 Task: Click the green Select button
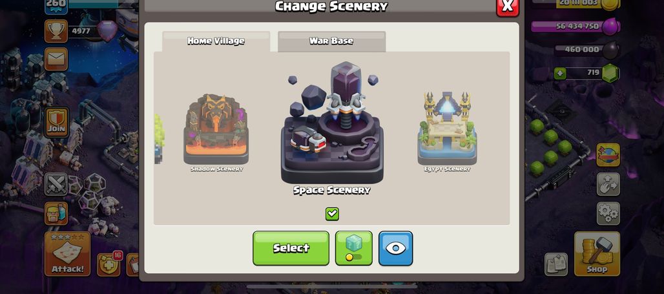point(291,248)
